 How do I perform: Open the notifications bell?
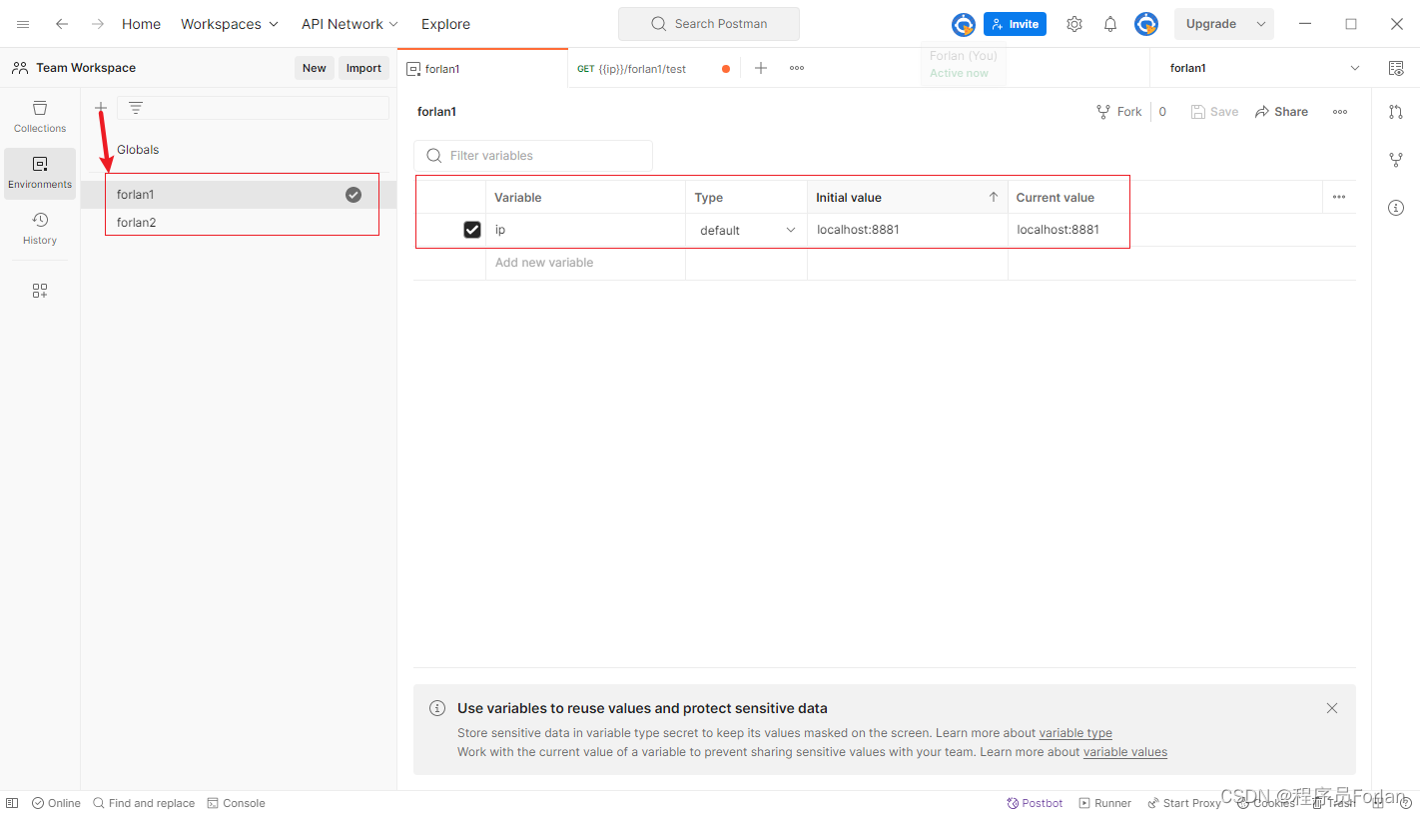click(x=1110, y=24)
